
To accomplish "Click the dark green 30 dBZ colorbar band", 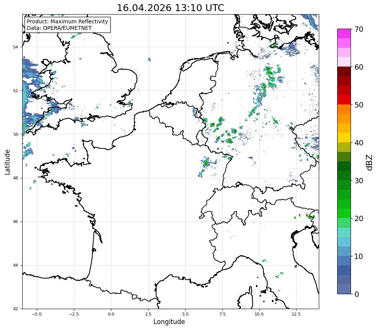I will [344, 176].
